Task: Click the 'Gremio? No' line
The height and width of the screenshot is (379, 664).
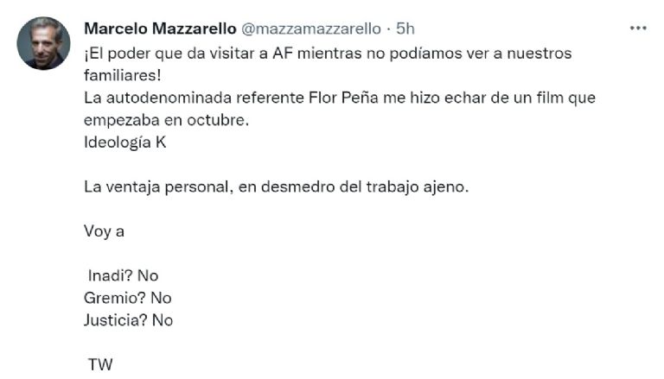Action: click(x=127, y=298)
